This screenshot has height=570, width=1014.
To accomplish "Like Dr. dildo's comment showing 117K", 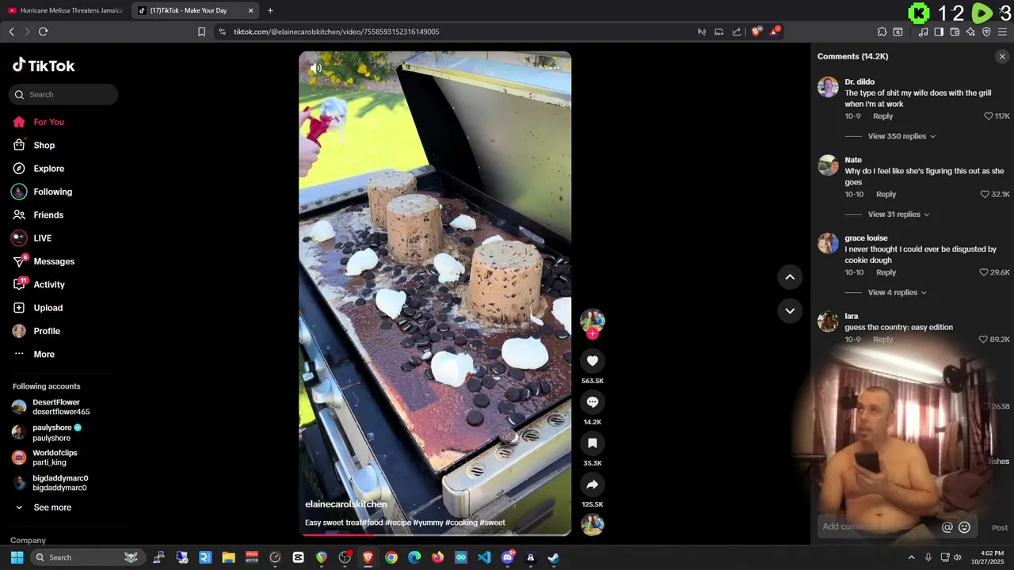I will pos(988,116).
